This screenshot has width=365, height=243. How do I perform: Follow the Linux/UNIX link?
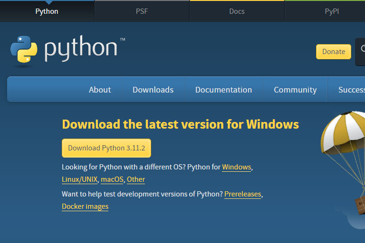point(80,179)
